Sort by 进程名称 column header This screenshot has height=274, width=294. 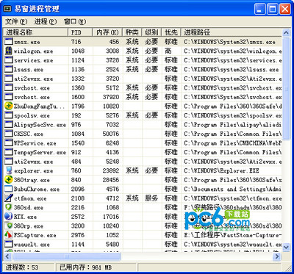35,32
